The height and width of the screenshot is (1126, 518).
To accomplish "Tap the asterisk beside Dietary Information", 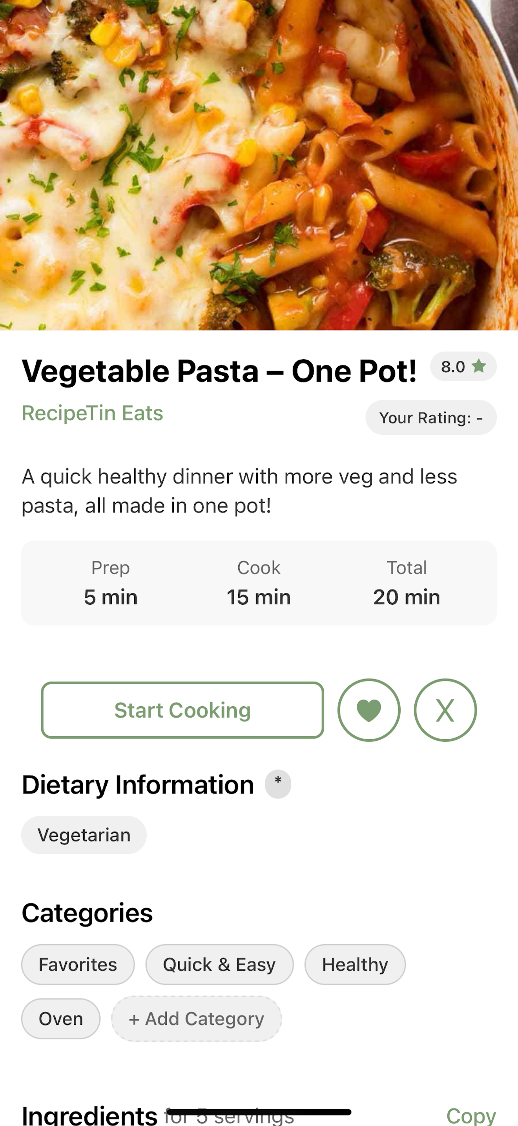I will (278, 784).
